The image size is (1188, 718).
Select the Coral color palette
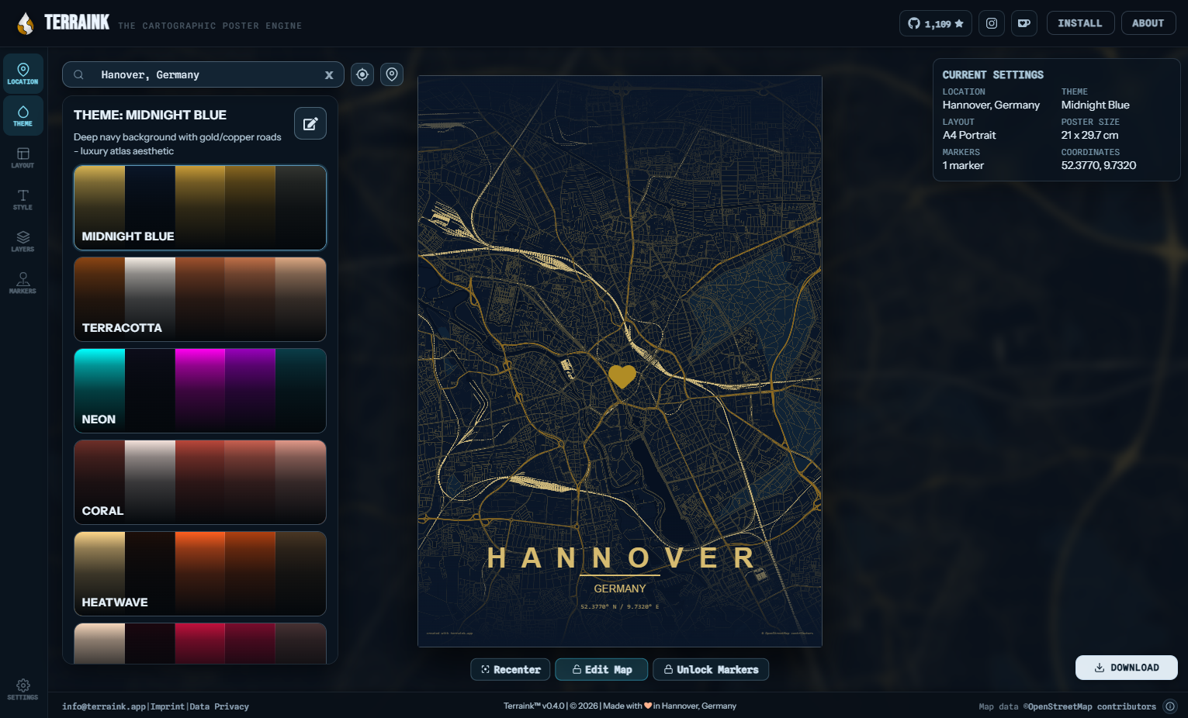[x=199, y=482]
